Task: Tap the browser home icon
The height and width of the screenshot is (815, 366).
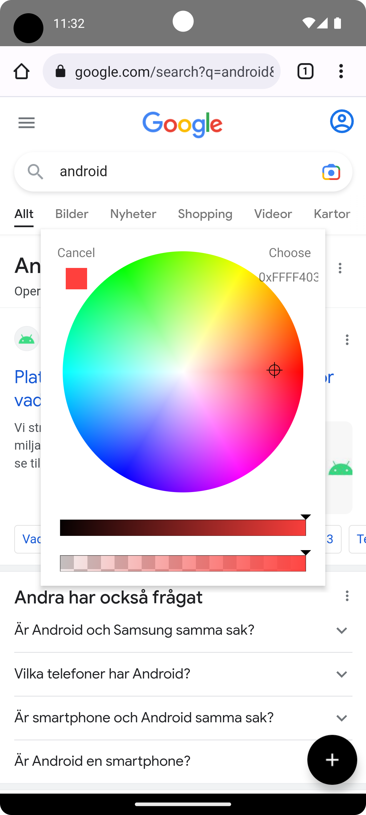Action: [x=22, y=71]
